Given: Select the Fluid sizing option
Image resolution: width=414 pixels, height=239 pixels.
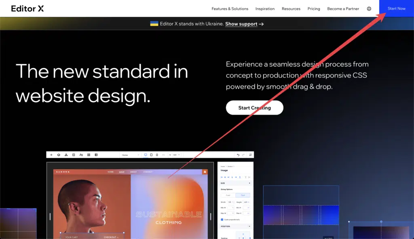Looking at the screenshot, I should [x=243, y=195].
